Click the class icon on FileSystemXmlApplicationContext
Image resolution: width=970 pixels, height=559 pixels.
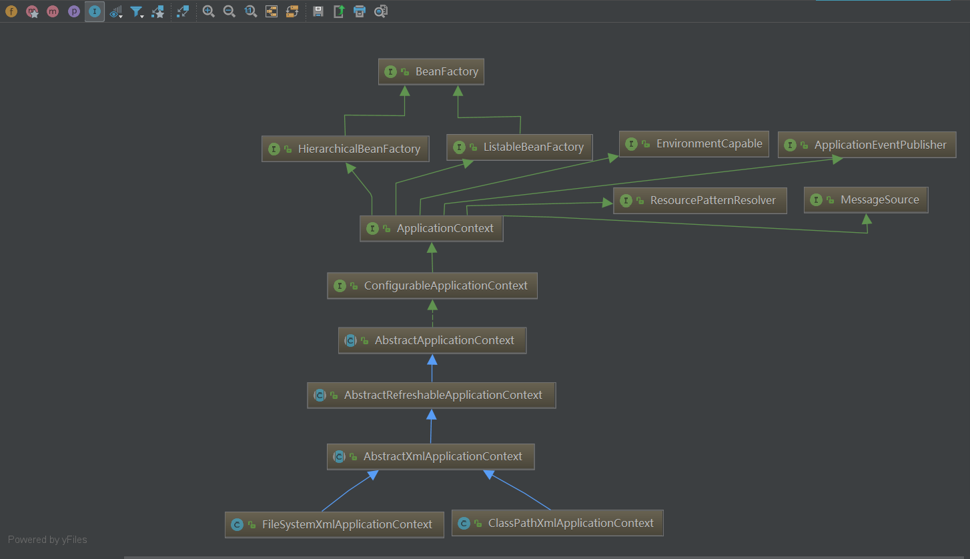[x=237, y=525]
